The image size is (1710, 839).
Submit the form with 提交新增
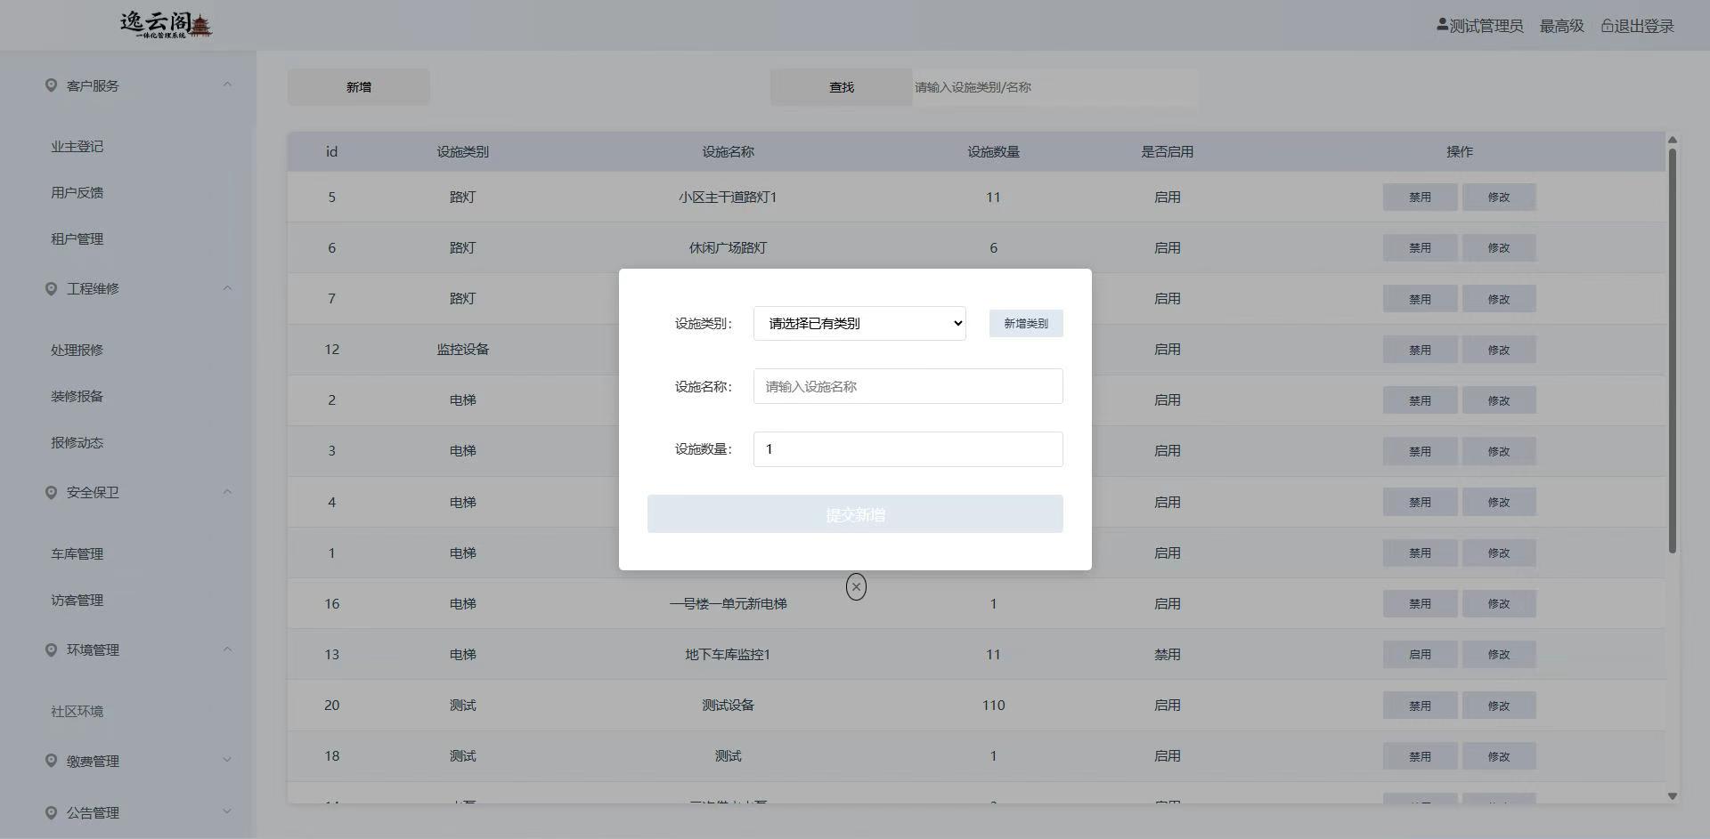pyautogui.click(x=854, y=514)
